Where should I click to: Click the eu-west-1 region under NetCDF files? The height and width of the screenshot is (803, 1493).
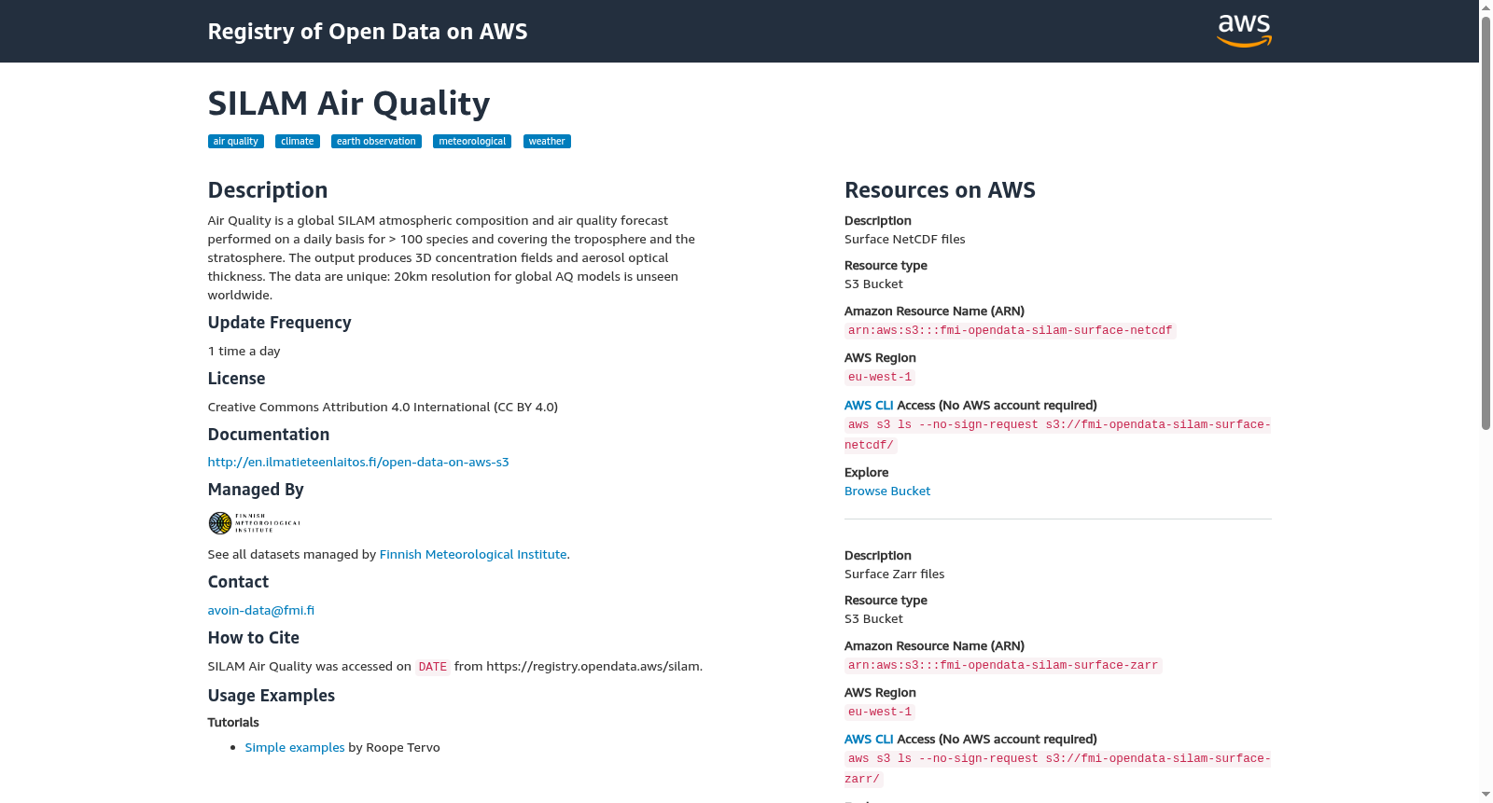tap(880, 377)
